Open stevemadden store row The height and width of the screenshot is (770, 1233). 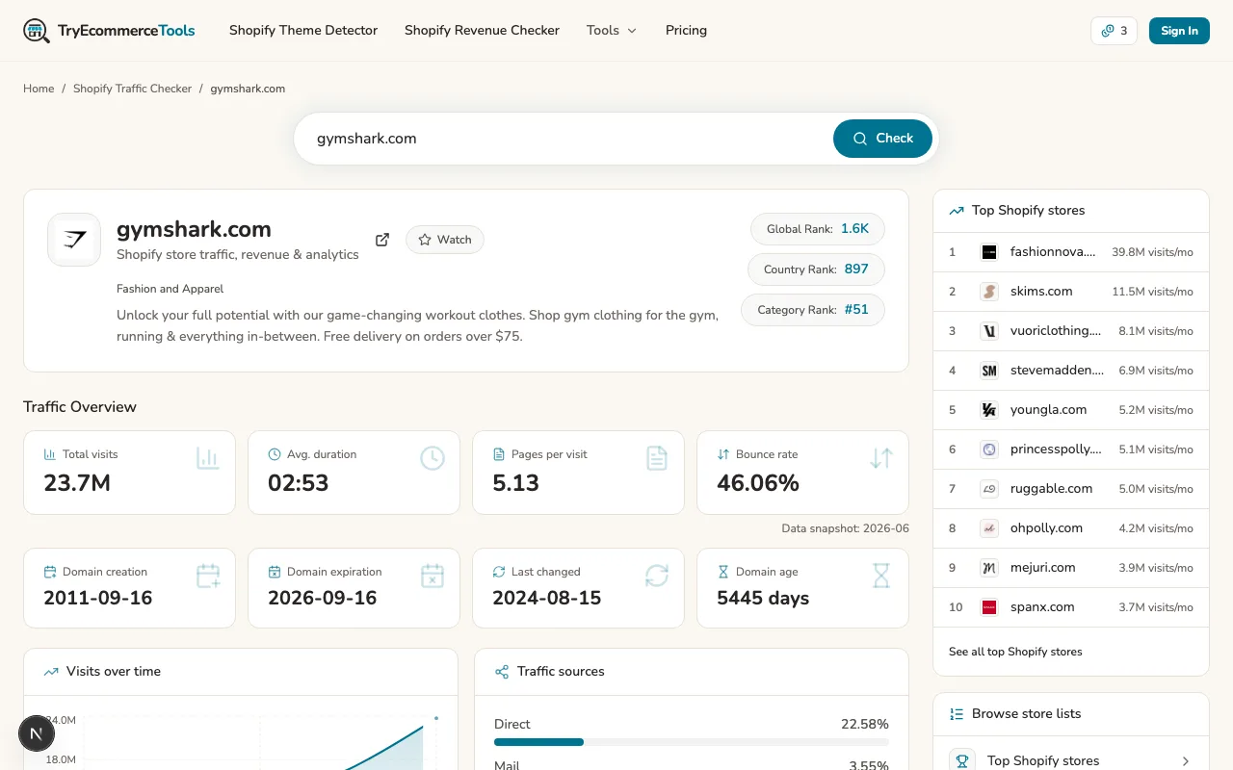click(x=1071, y=371)
